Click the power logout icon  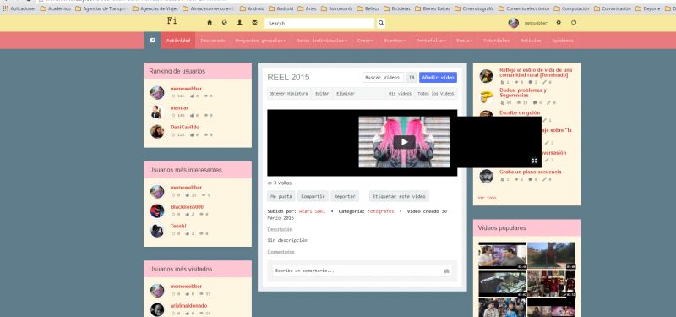pos(574,23)
